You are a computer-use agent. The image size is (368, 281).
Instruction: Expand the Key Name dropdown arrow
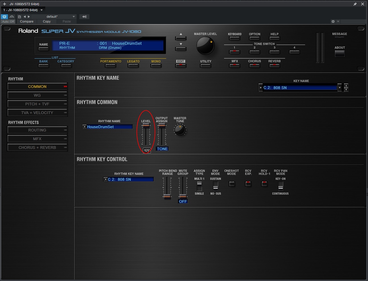[x=339, y=88]
